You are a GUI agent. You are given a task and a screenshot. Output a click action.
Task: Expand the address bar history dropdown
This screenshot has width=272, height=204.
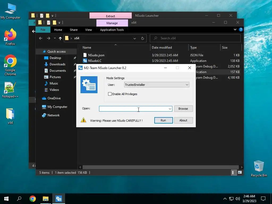point(135,38)
